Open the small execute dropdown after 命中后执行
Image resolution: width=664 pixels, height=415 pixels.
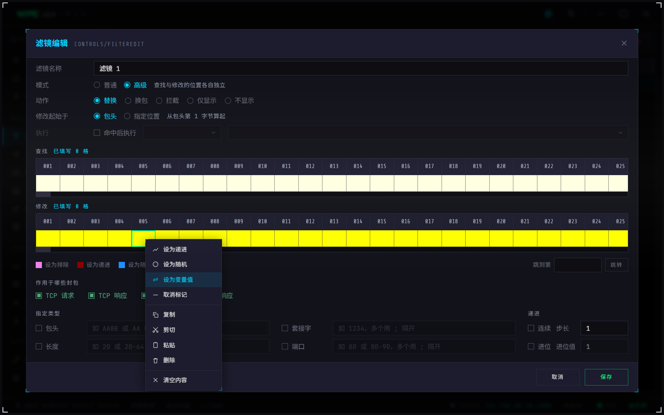(x=182, y=133)
